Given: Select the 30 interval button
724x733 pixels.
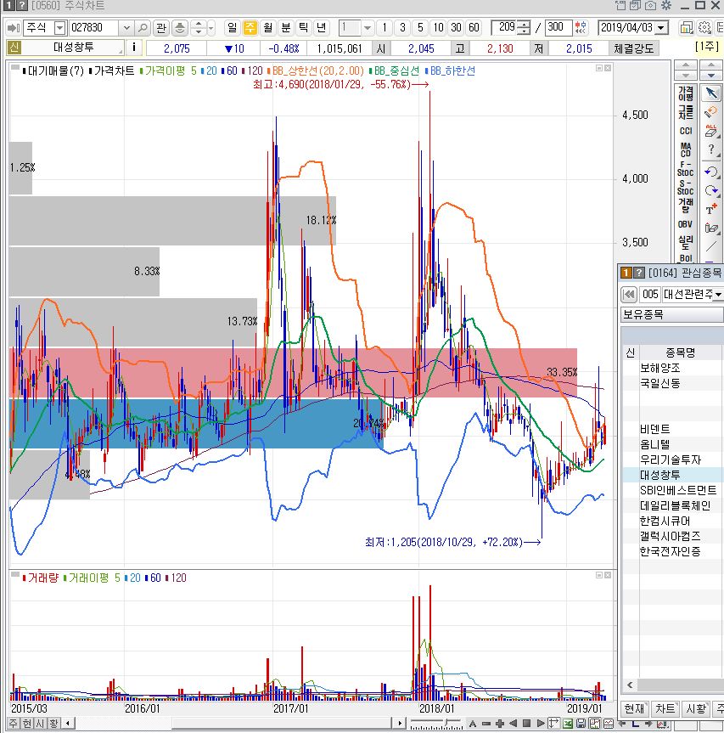Looking at the screenshot, I should click(457, 27).
